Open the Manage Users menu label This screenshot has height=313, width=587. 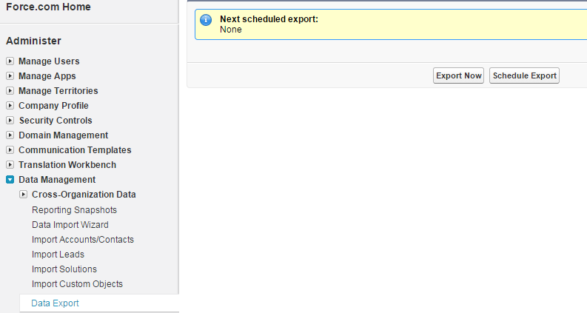click(x=49, y=61)
